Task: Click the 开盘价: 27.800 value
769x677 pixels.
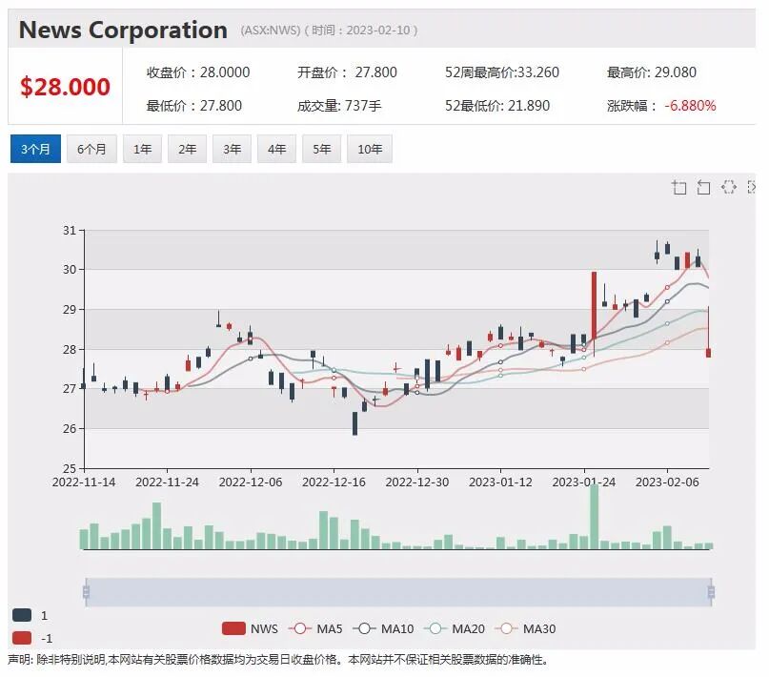Action: (347, 72)
